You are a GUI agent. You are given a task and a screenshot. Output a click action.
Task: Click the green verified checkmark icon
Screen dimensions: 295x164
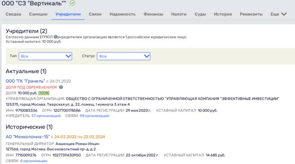pyautogui.click(x=72, y=3)
